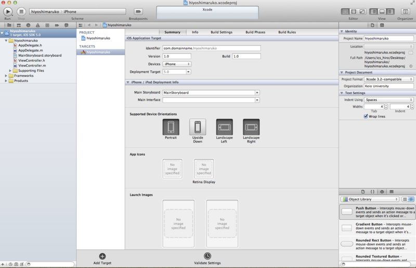Expand the Frameworks group

point(6,75)
